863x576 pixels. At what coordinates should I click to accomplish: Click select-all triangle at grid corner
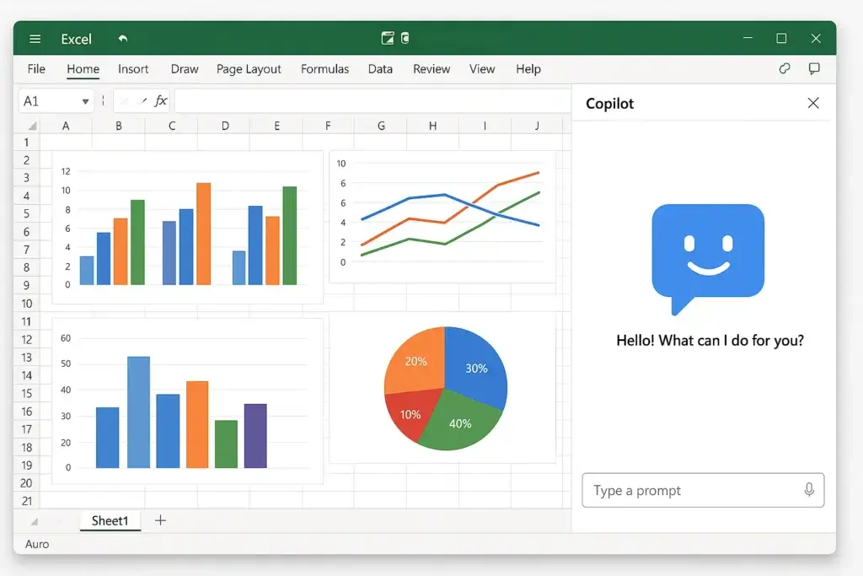[x=32, y=127]
